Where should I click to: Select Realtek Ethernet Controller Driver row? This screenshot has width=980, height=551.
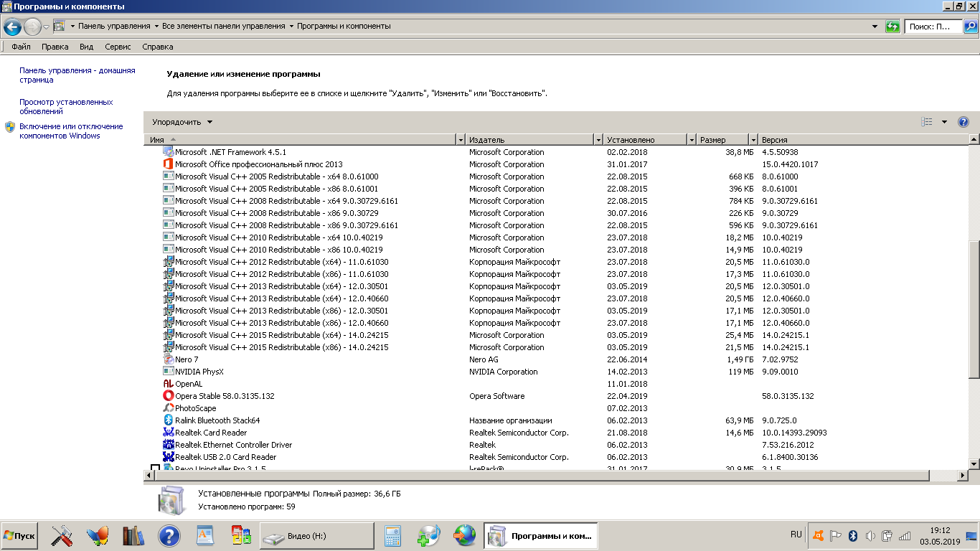[555, 445]
